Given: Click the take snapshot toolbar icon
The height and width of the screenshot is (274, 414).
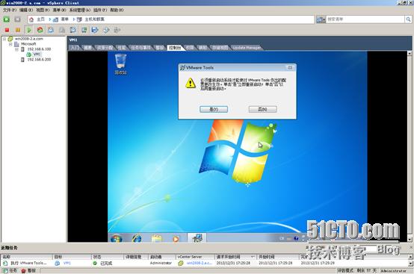Looking at the screenshot, I should [51, 30].
